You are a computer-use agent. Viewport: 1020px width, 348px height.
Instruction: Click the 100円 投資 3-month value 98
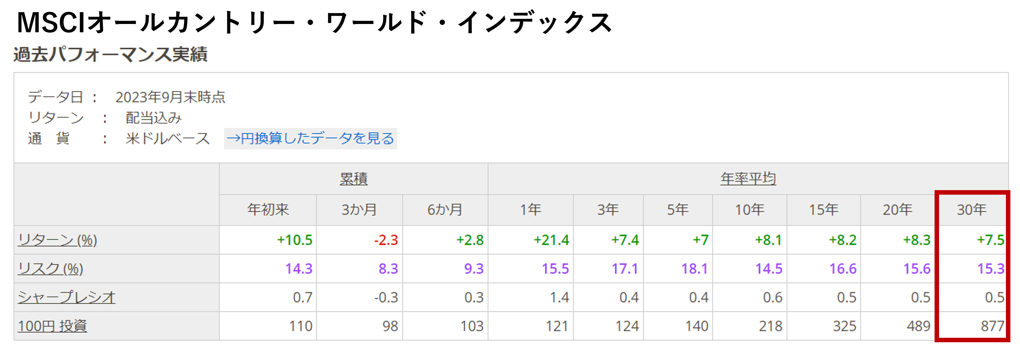(390, 326)
